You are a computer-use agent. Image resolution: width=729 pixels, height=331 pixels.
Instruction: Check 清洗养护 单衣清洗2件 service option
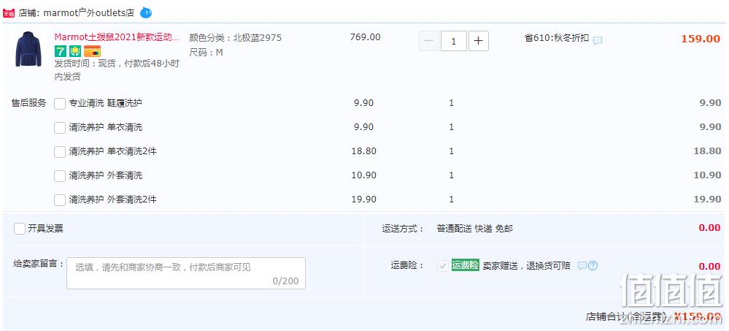[x=60, y=152]
